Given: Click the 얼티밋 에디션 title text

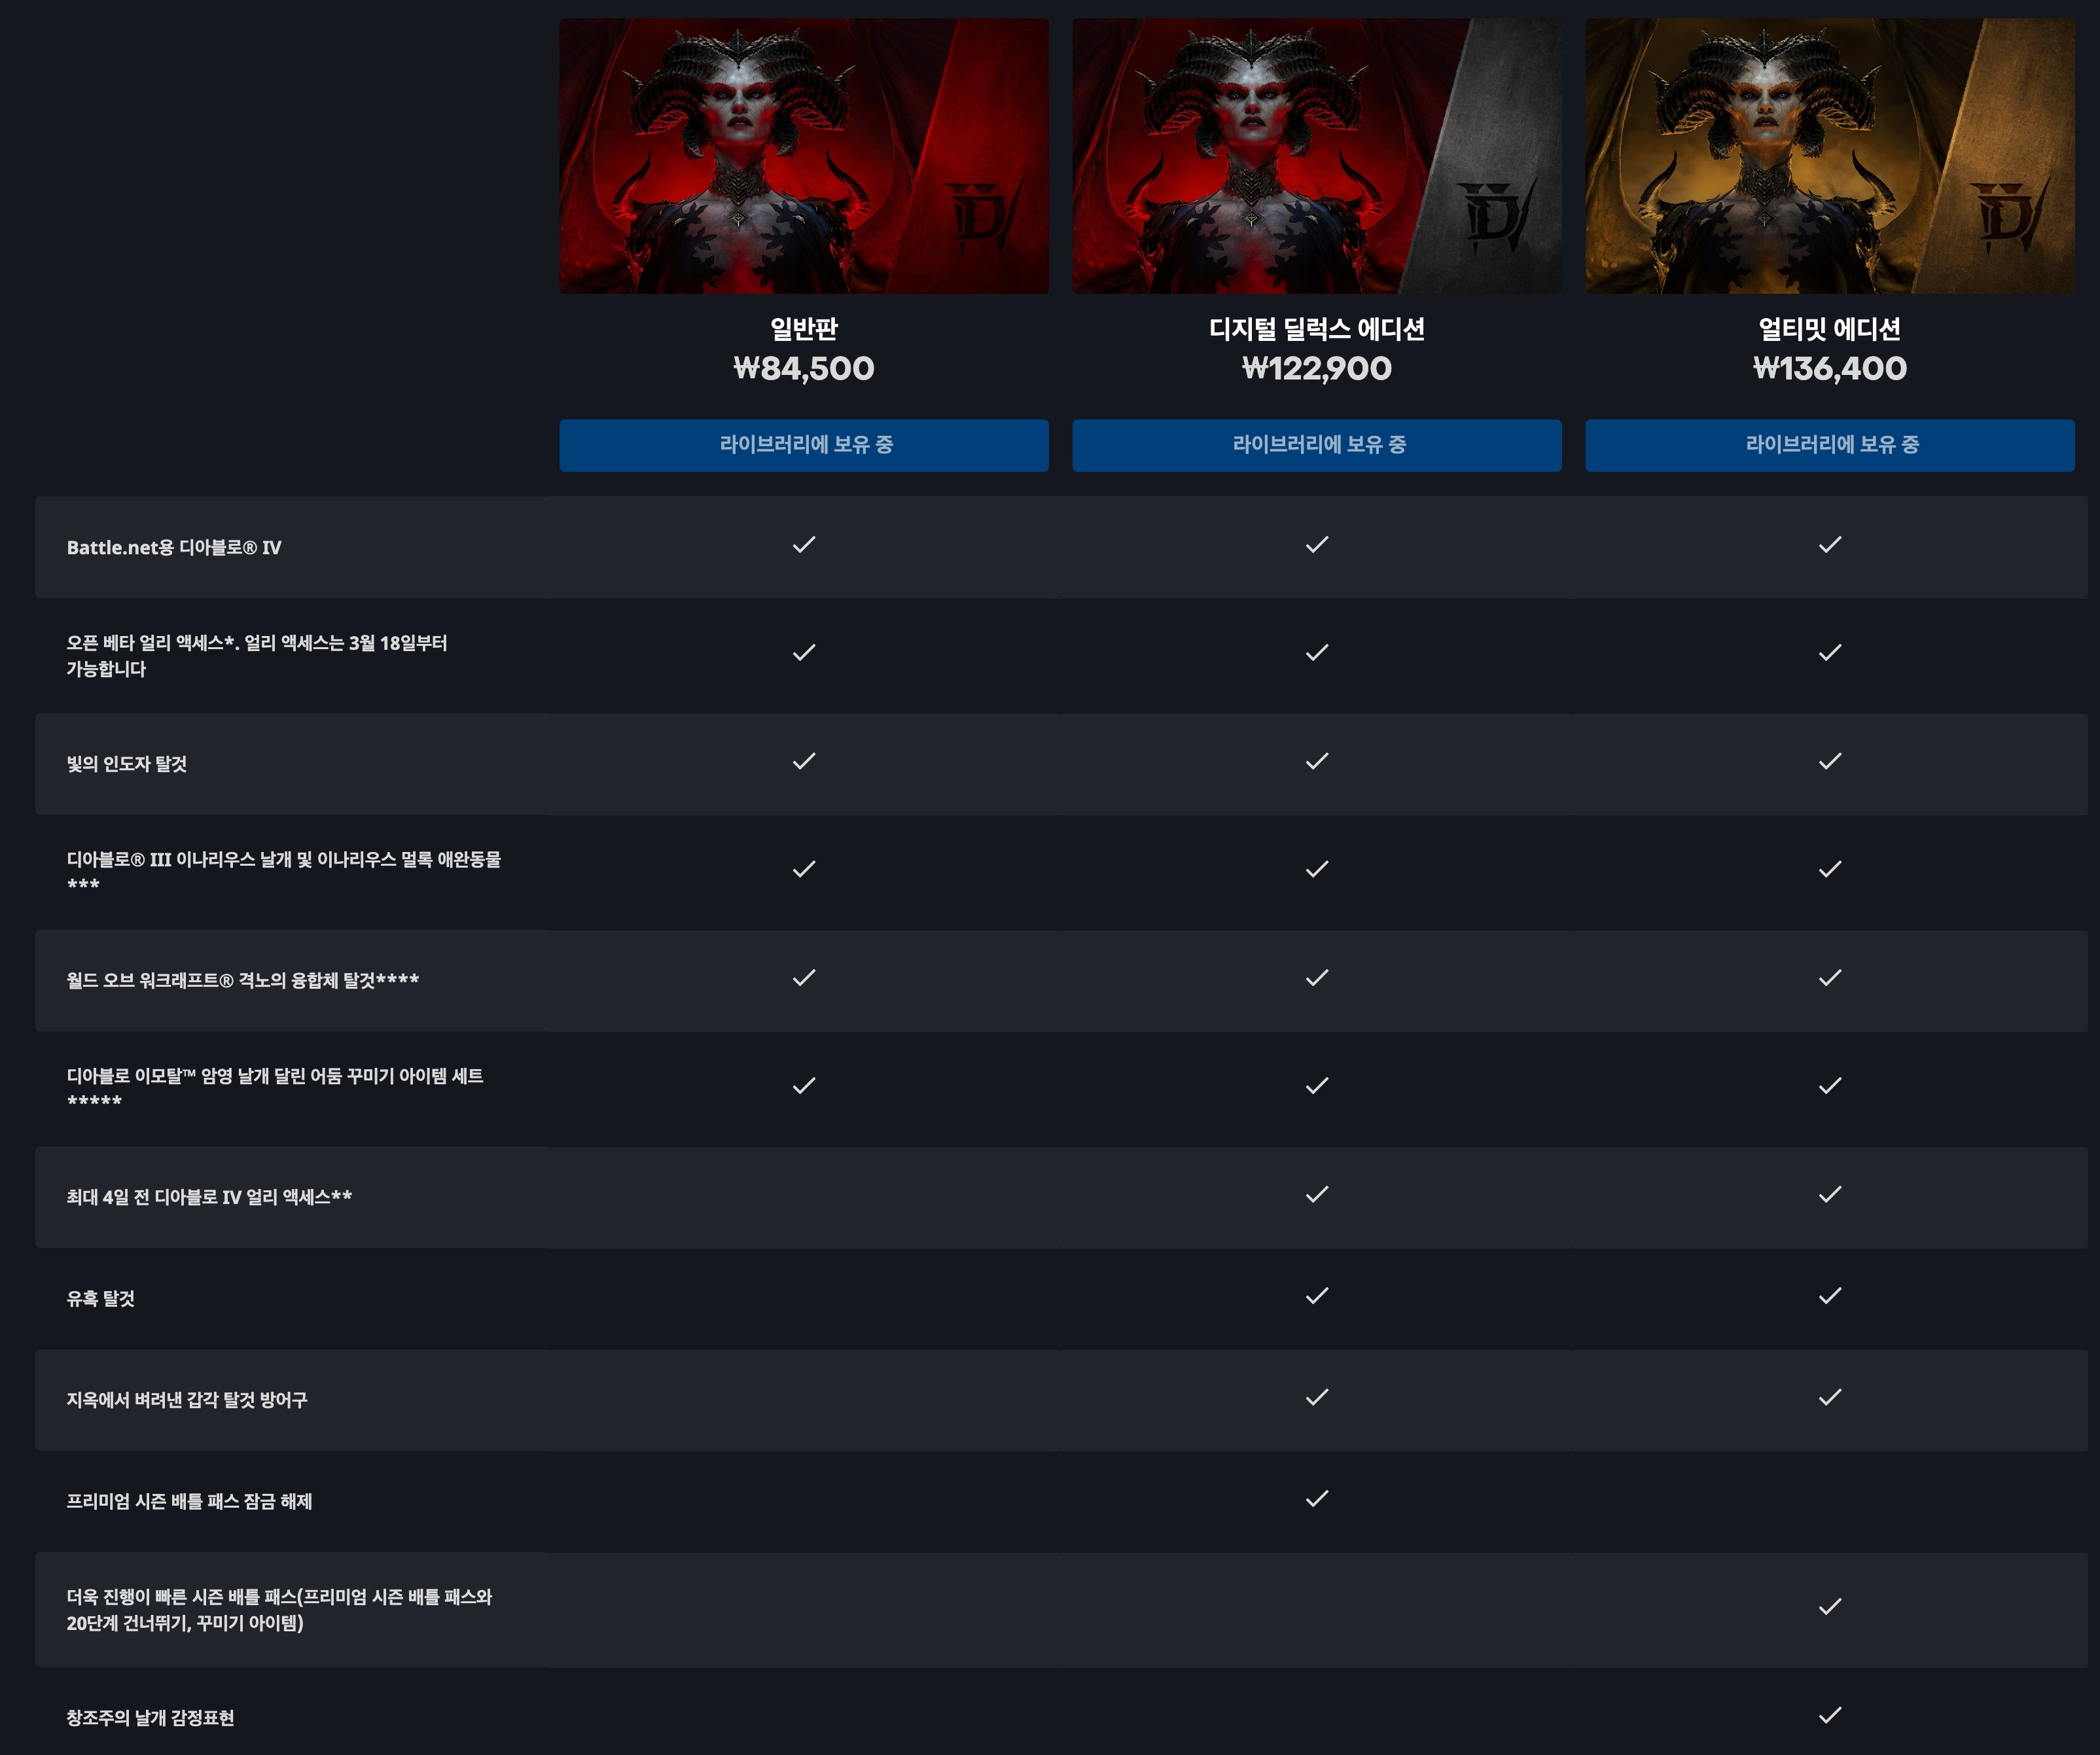Looking at the screenshot, I should [1830, 328].
